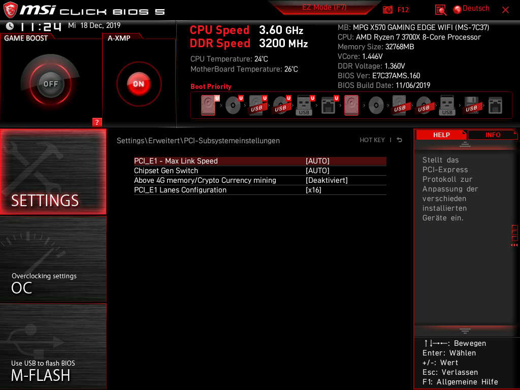Select the UEFI USB CD/DVD boot icon
Screen dimensions: 520x390
coord(281,106)
